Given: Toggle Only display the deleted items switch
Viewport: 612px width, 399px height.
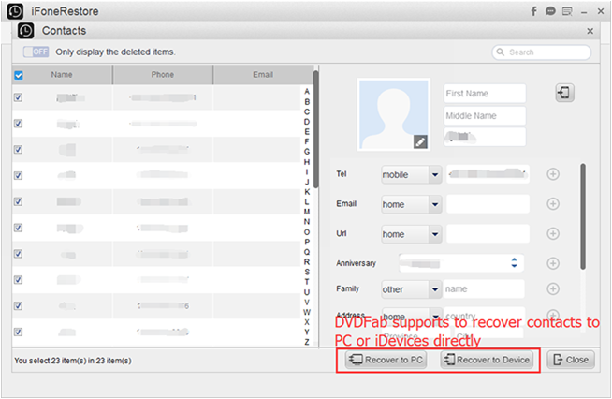Looking at the screenshot, I should [36, 52].
